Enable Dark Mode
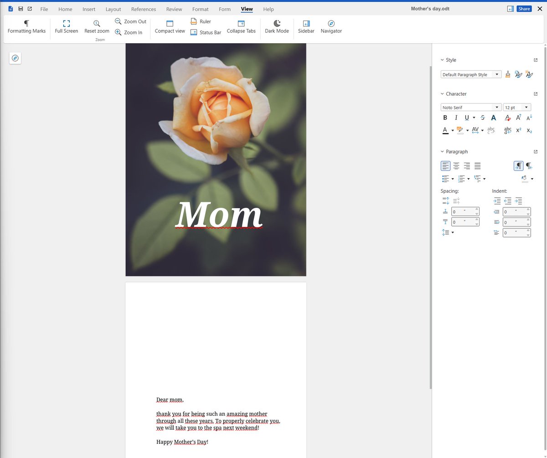The image size is (547, 458). coord(277,27)
